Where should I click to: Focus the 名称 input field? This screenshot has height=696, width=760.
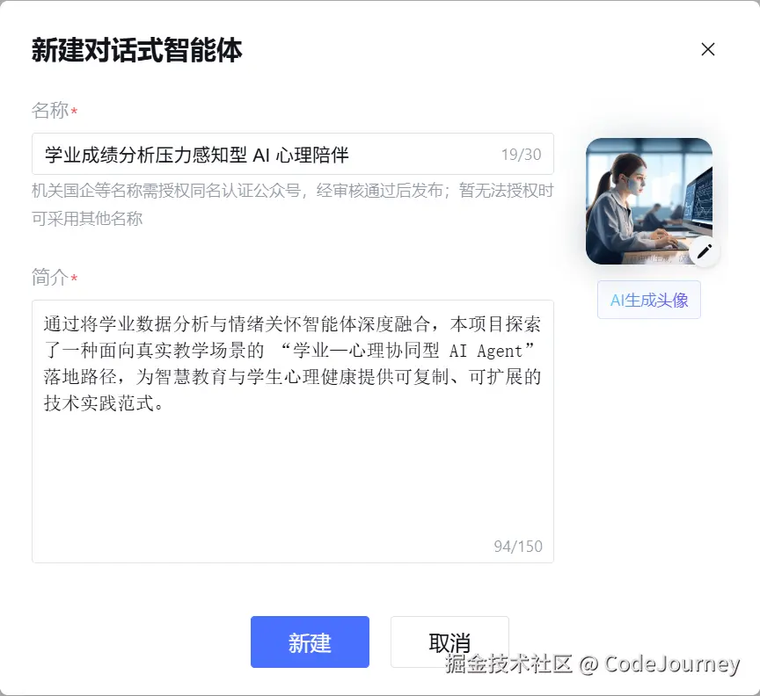click(293, 154)
